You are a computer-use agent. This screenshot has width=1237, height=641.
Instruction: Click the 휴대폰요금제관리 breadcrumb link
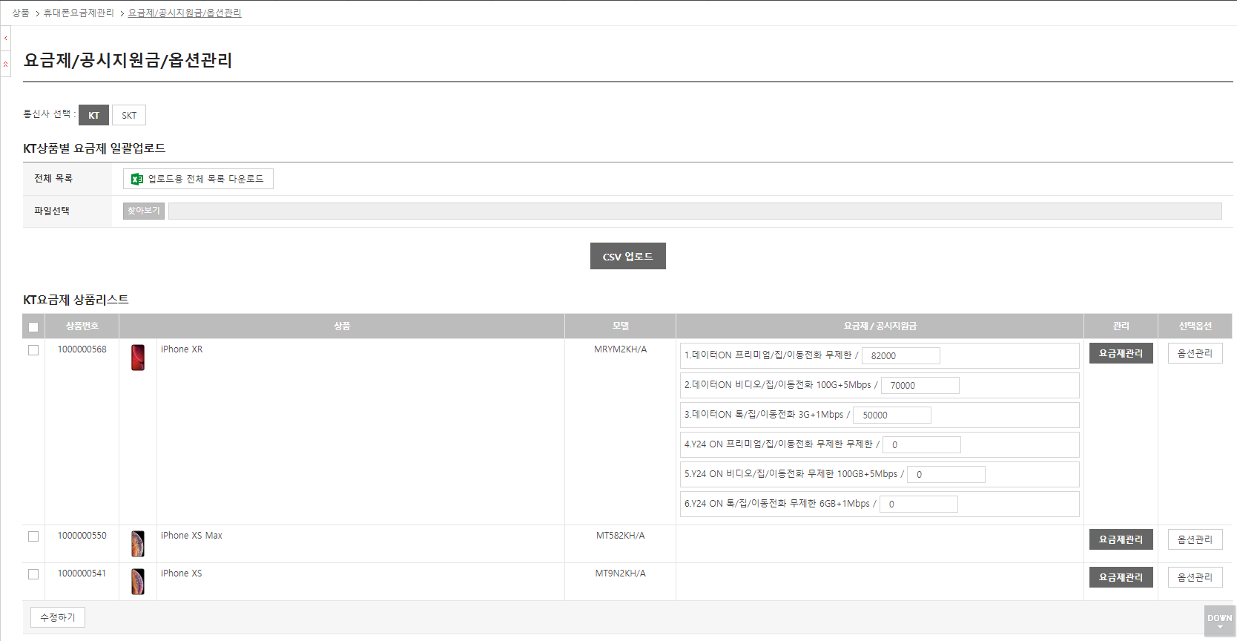[x=79, y=13]
